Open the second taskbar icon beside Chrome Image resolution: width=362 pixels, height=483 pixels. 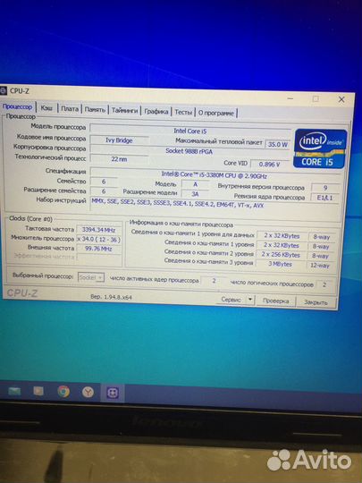38,391
